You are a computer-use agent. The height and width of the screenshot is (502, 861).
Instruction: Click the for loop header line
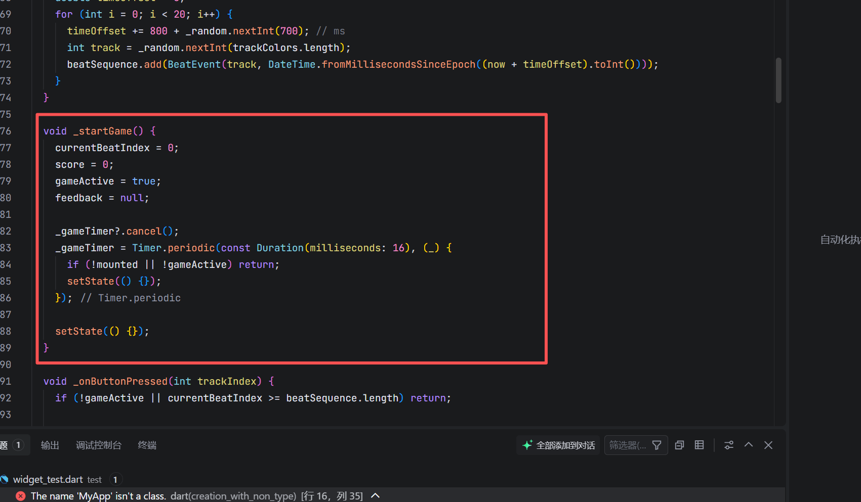pos(144,14)
